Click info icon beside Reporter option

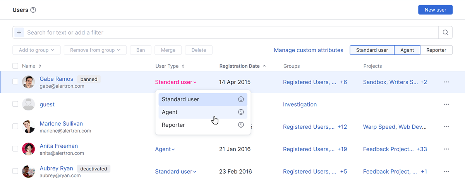pos(241,125)
